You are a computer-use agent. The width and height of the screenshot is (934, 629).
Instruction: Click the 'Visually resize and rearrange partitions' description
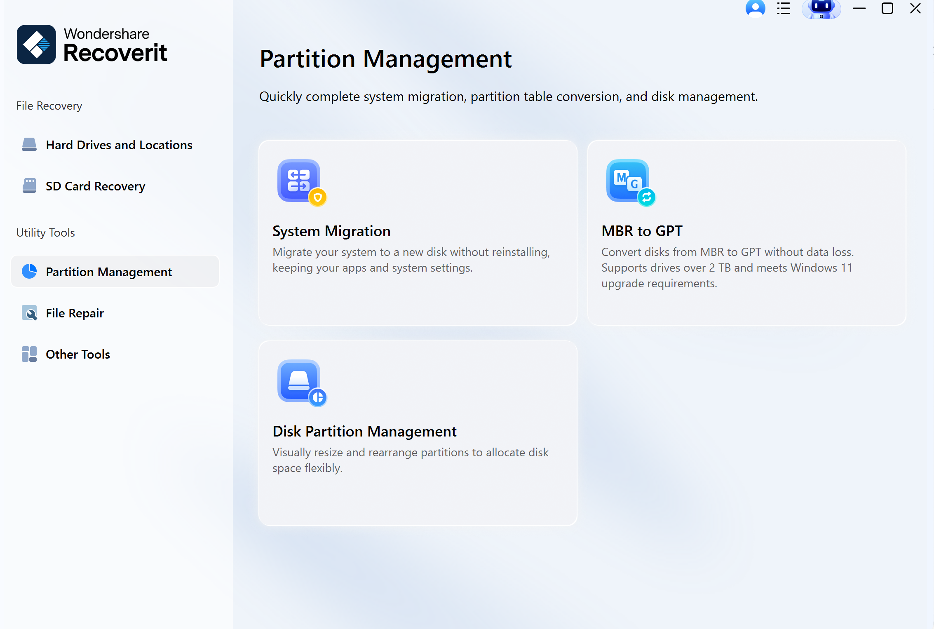(411, 460)
